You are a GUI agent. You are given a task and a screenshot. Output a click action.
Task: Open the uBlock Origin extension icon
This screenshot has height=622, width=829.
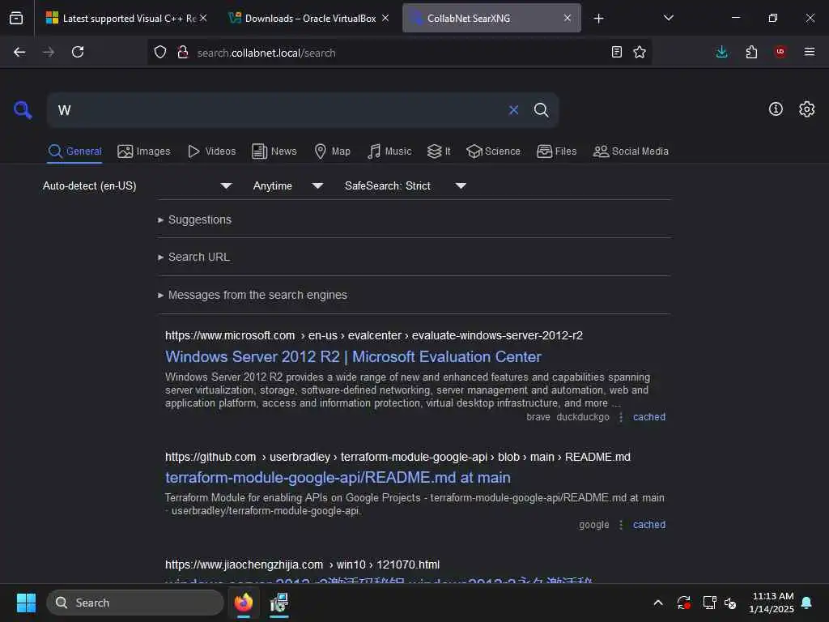click(x=780, y=52)
